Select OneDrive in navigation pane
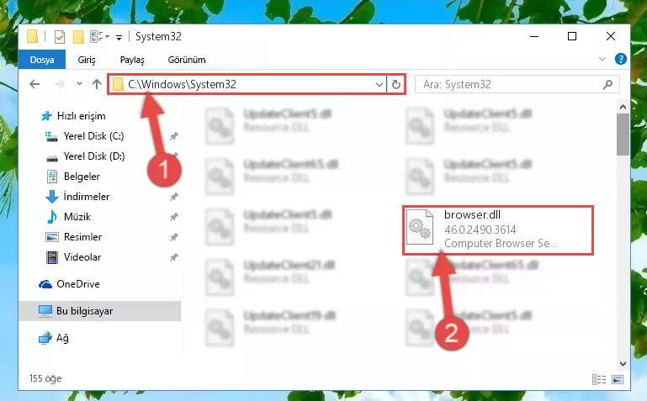This screenshot has width=647, height=401. [x=78, y=284]
